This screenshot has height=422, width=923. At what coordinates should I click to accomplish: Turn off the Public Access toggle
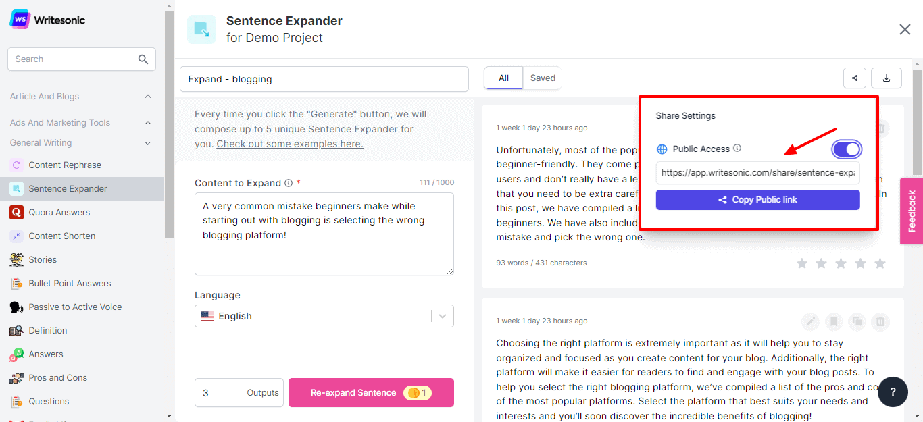pyautogui.click(x=847, y=149)
